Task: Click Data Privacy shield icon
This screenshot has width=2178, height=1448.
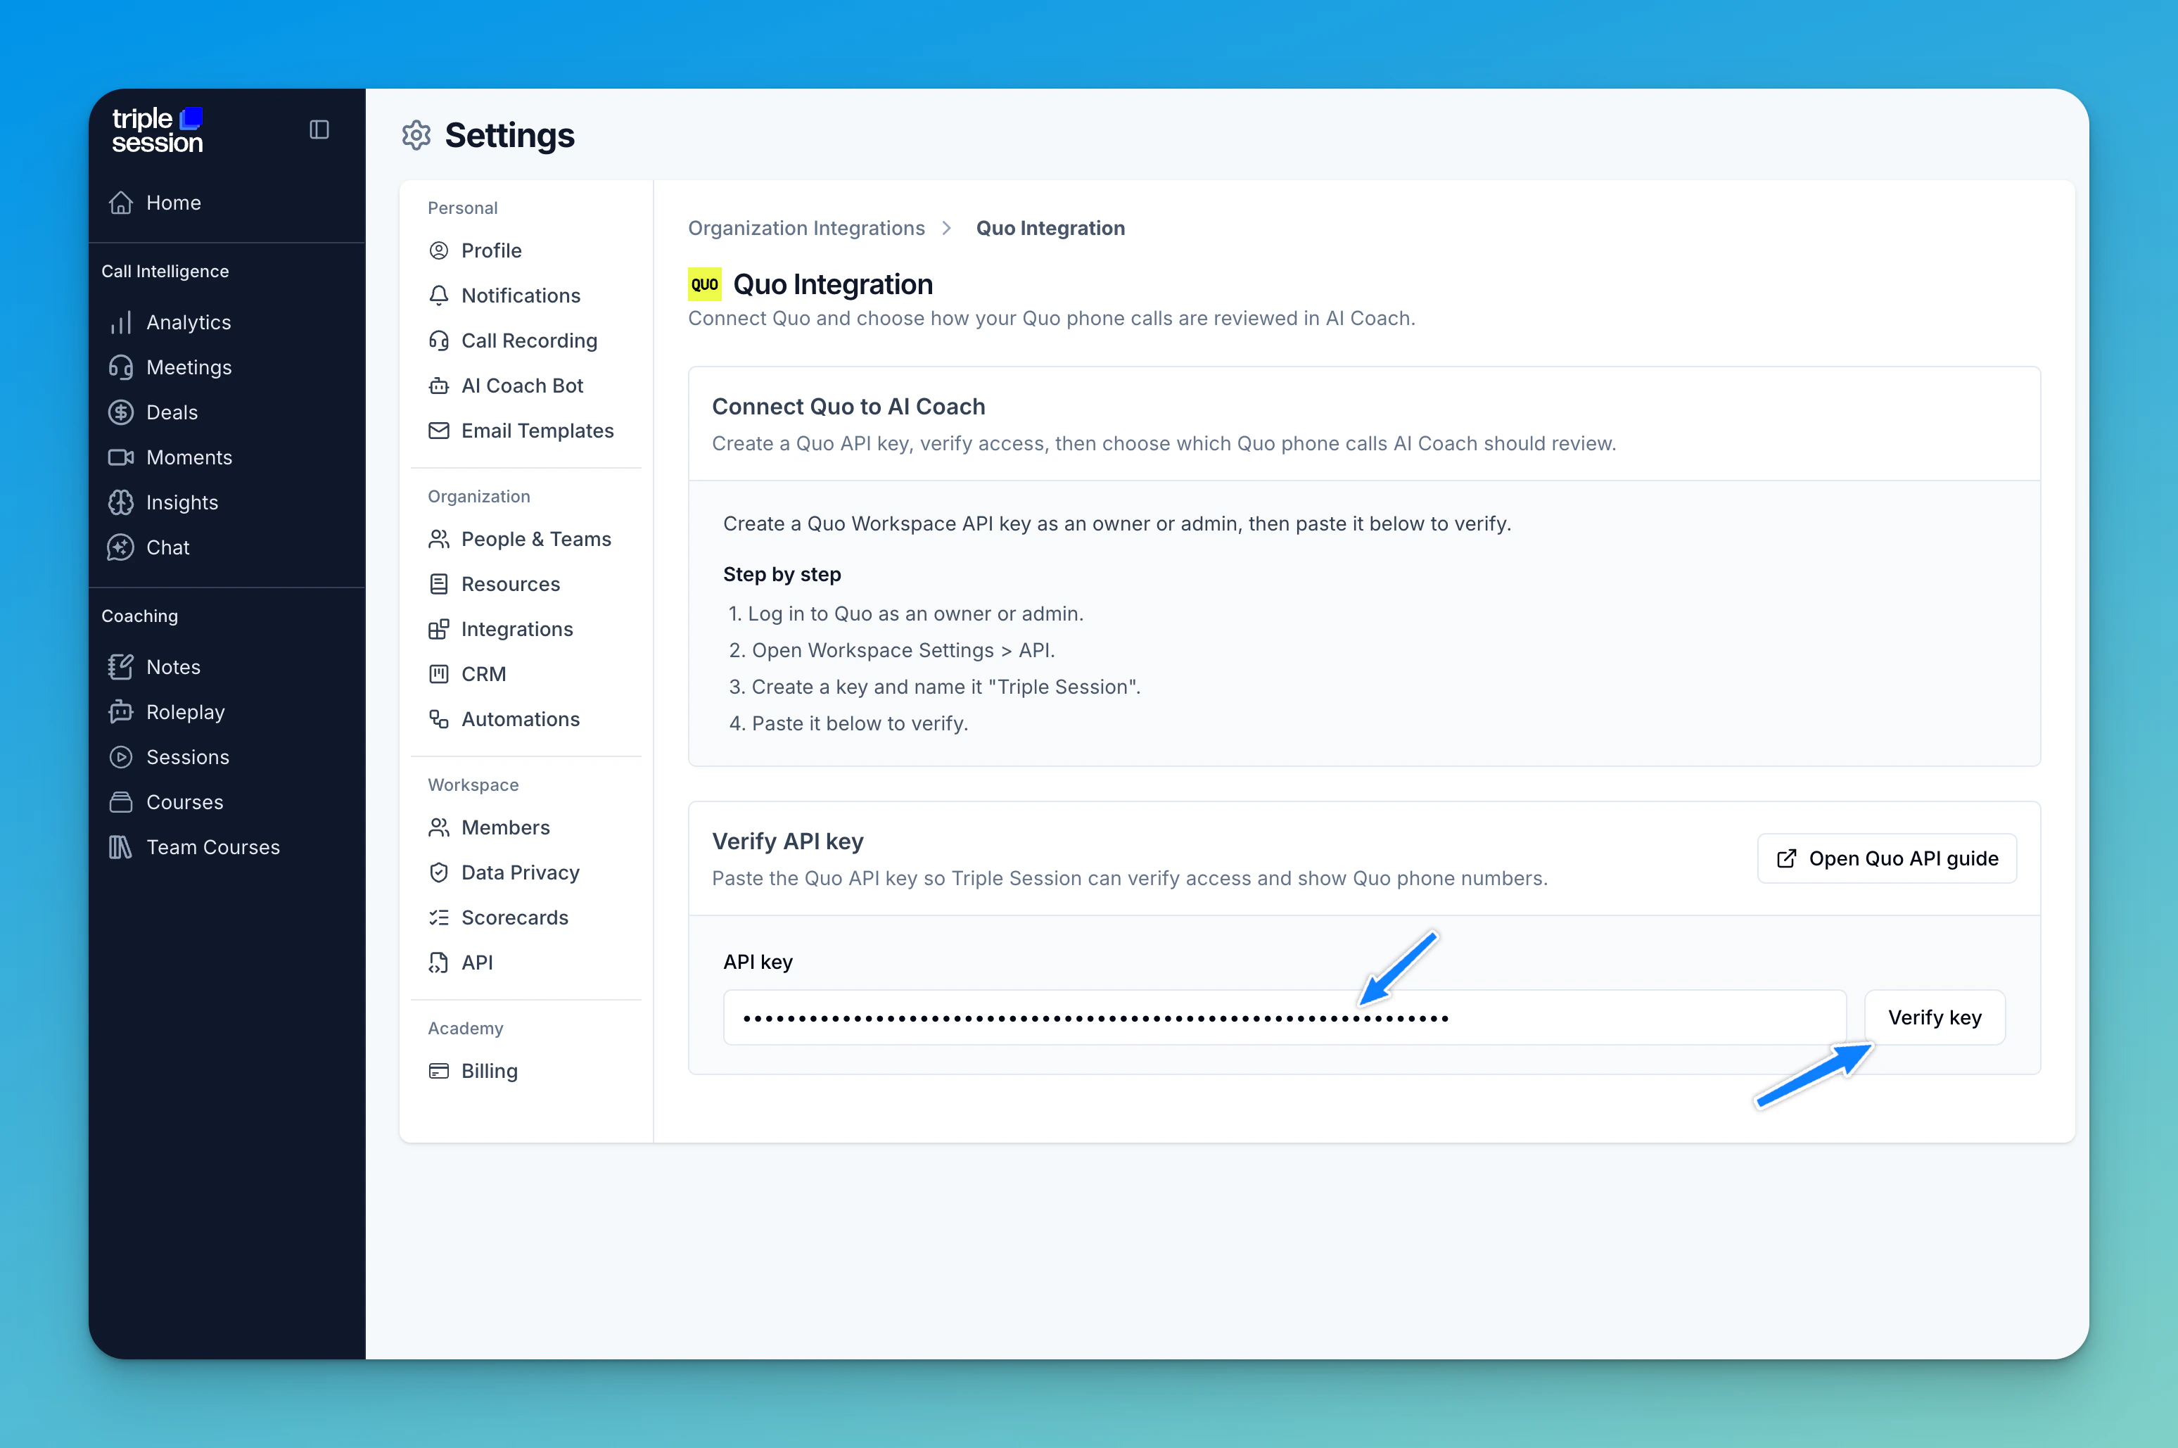Action: click(440, 872)
